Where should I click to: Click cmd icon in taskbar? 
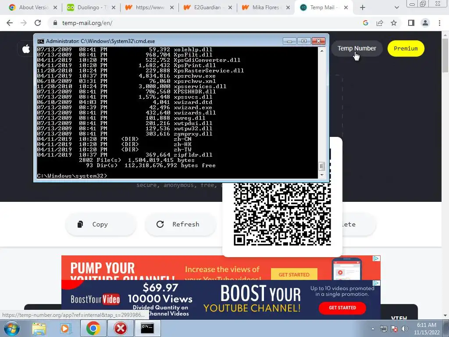click(147, 328)
